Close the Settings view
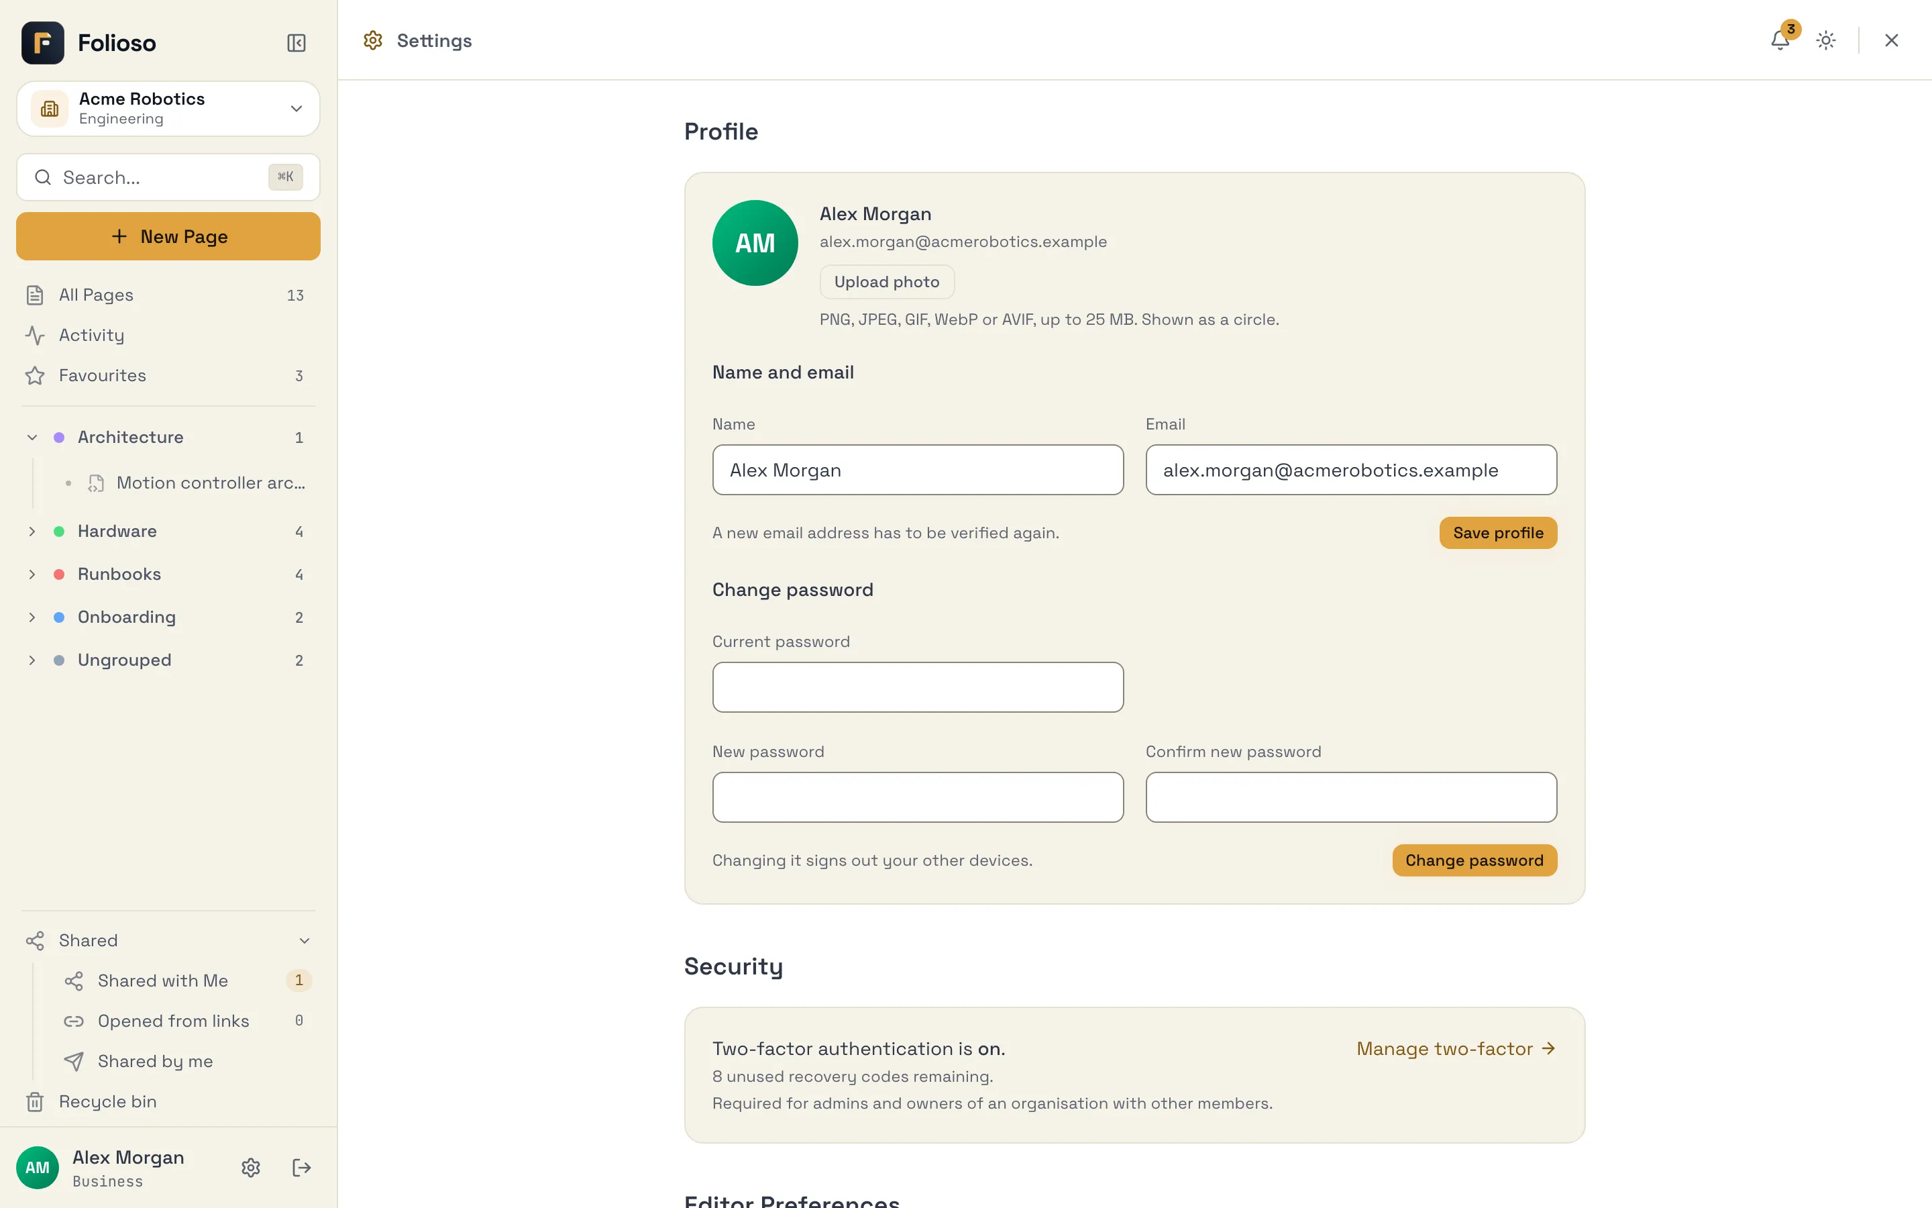Viewport: 1932px width, 1208px height. [x=1891, y=40]
